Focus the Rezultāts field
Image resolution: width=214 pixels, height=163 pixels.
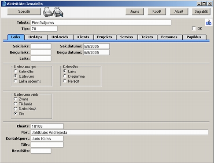tap(41, 151)
